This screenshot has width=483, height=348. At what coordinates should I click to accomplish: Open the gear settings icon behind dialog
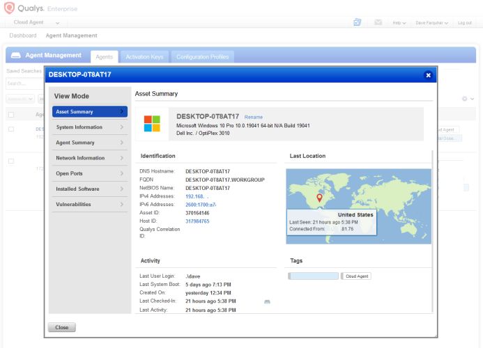(464, 99)
